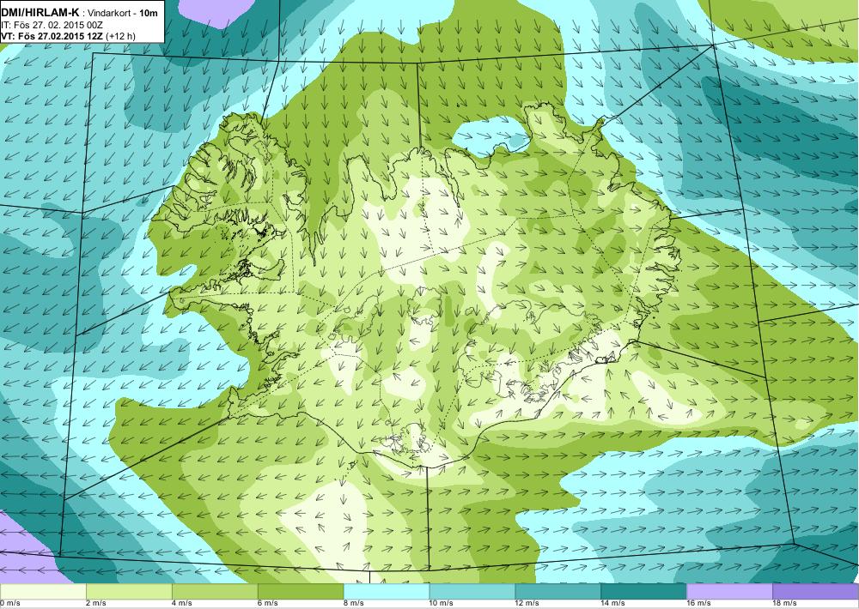Click the purple 18 m/s and above swatch
The height and width of the screenshot is (609, 859).
816,592
